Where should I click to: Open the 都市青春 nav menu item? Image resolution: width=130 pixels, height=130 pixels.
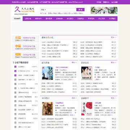[x=49, y=19]
